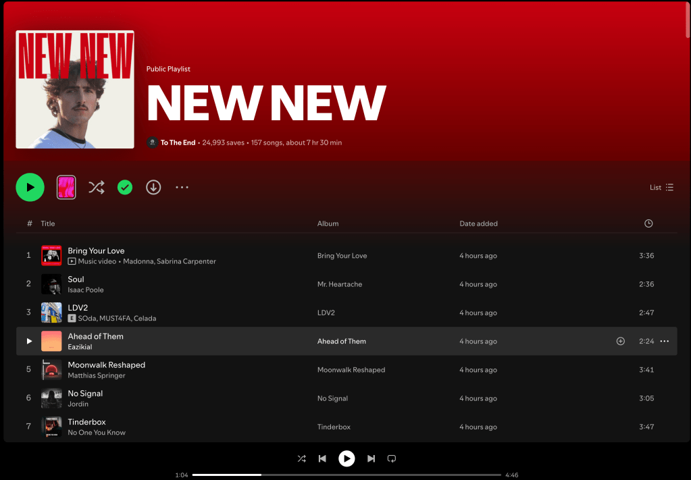This screenshot has width=691, height=480.
Task: Click the To The End avatar icon
Action: tap(153, 142)
